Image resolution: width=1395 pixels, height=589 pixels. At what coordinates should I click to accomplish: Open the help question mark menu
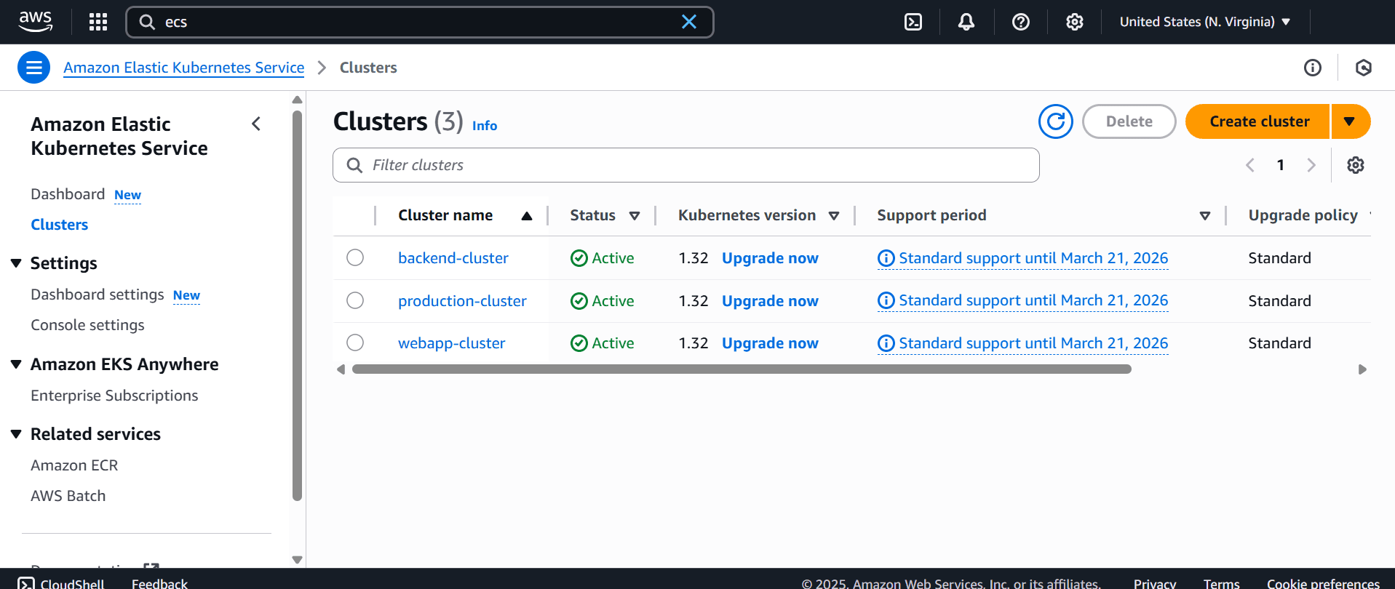click(x=1021, y=22)
